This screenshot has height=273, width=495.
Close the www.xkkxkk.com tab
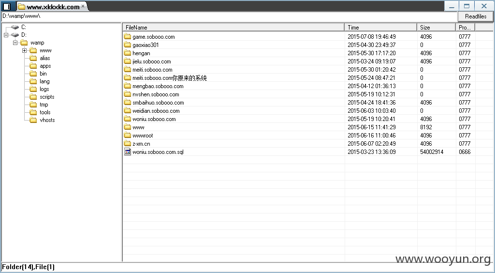point(83,6)
